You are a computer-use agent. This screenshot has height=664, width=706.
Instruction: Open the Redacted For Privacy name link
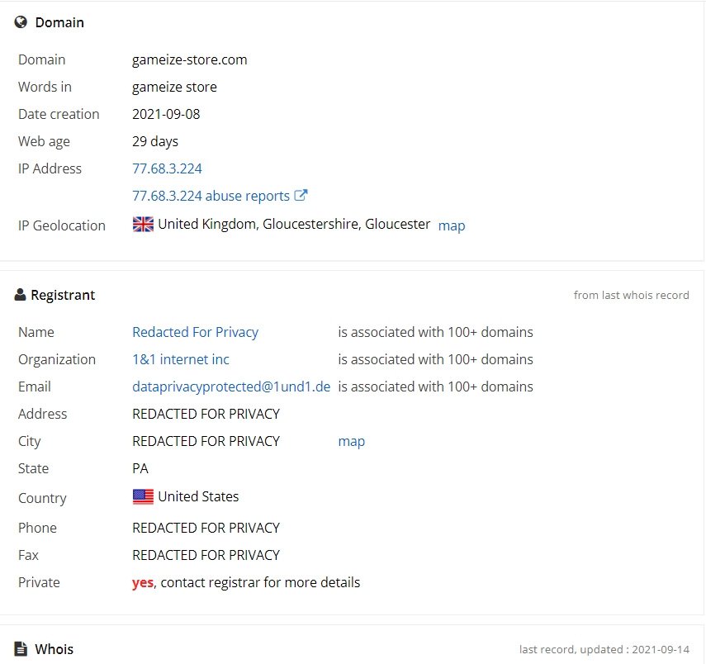[196, 332]
